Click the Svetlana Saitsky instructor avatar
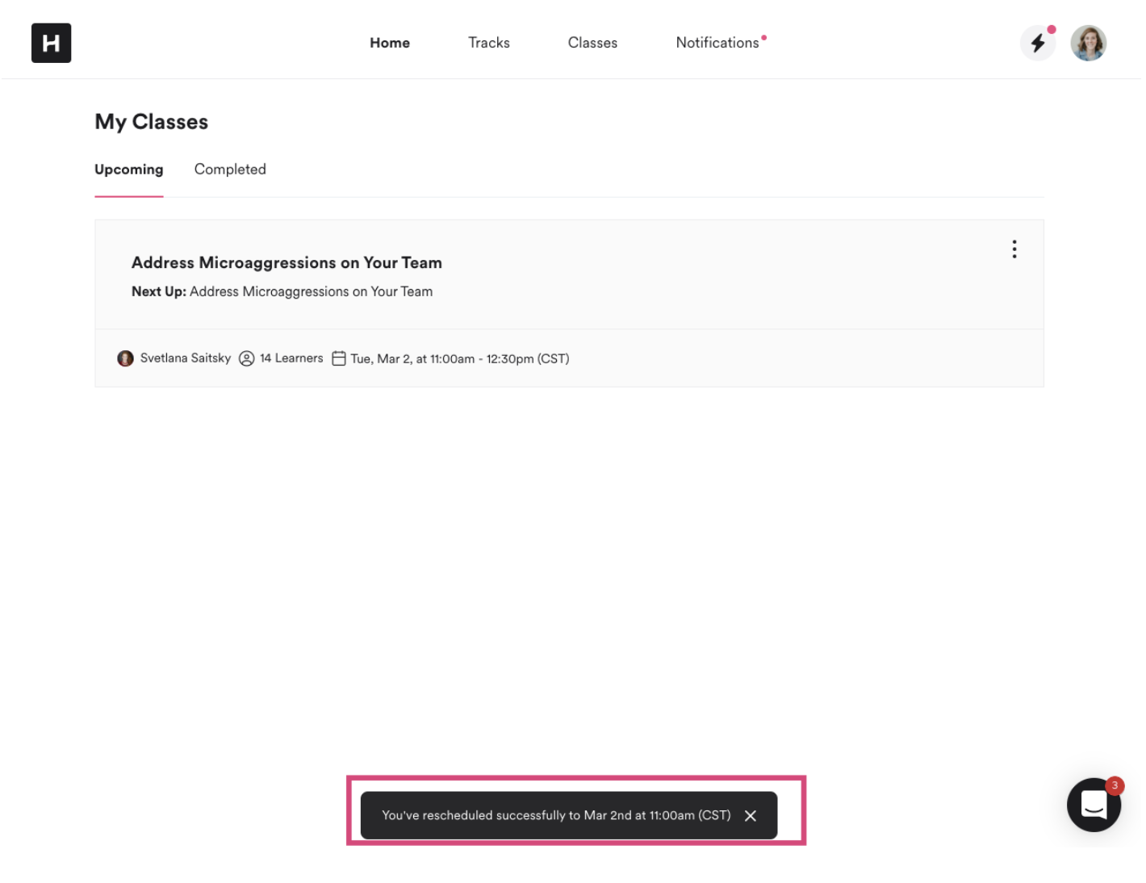The height and width of the screenshot is (883, 1146). coord(125,358)
